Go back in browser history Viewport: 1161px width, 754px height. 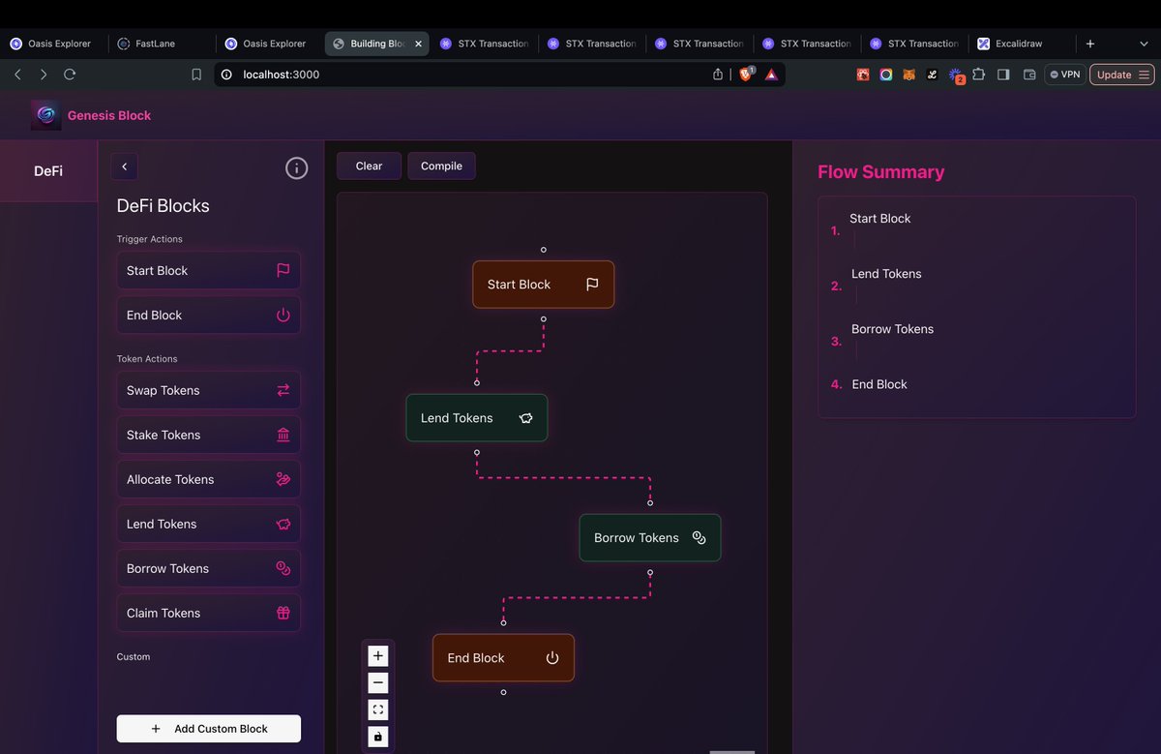click(17, 75)
